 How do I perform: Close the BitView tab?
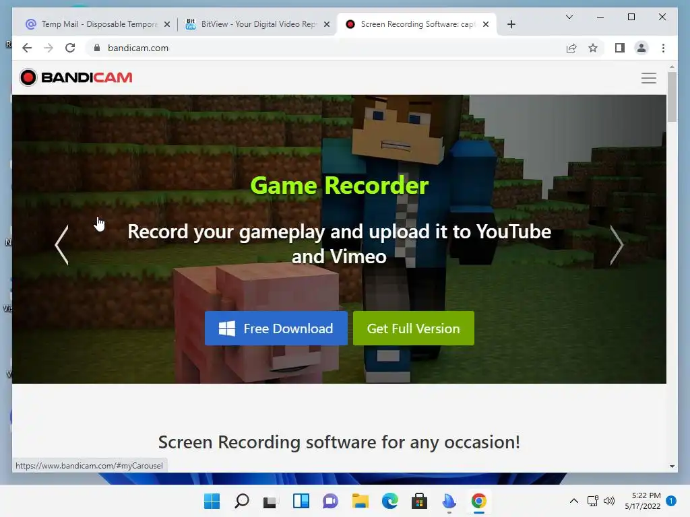point(327,24)
